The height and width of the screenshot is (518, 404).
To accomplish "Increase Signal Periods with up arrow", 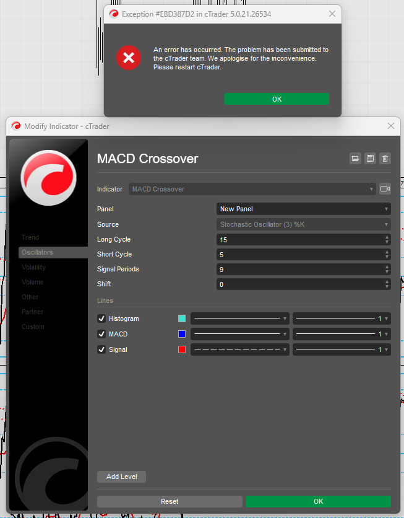I will click(x=387, y=266).
